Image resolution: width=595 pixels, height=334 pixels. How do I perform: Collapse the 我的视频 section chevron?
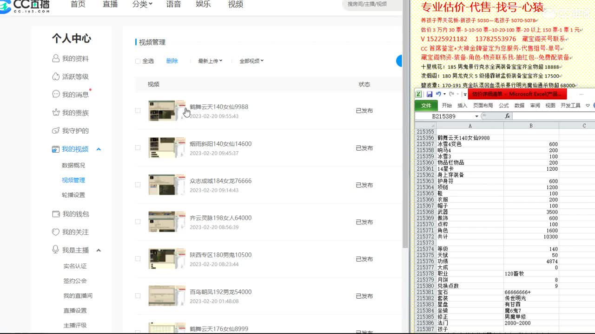pyautogui.click(x=99, y=149)
